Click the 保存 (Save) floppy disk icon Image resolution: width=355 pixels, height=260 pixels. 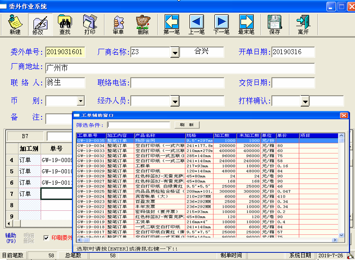275,24
